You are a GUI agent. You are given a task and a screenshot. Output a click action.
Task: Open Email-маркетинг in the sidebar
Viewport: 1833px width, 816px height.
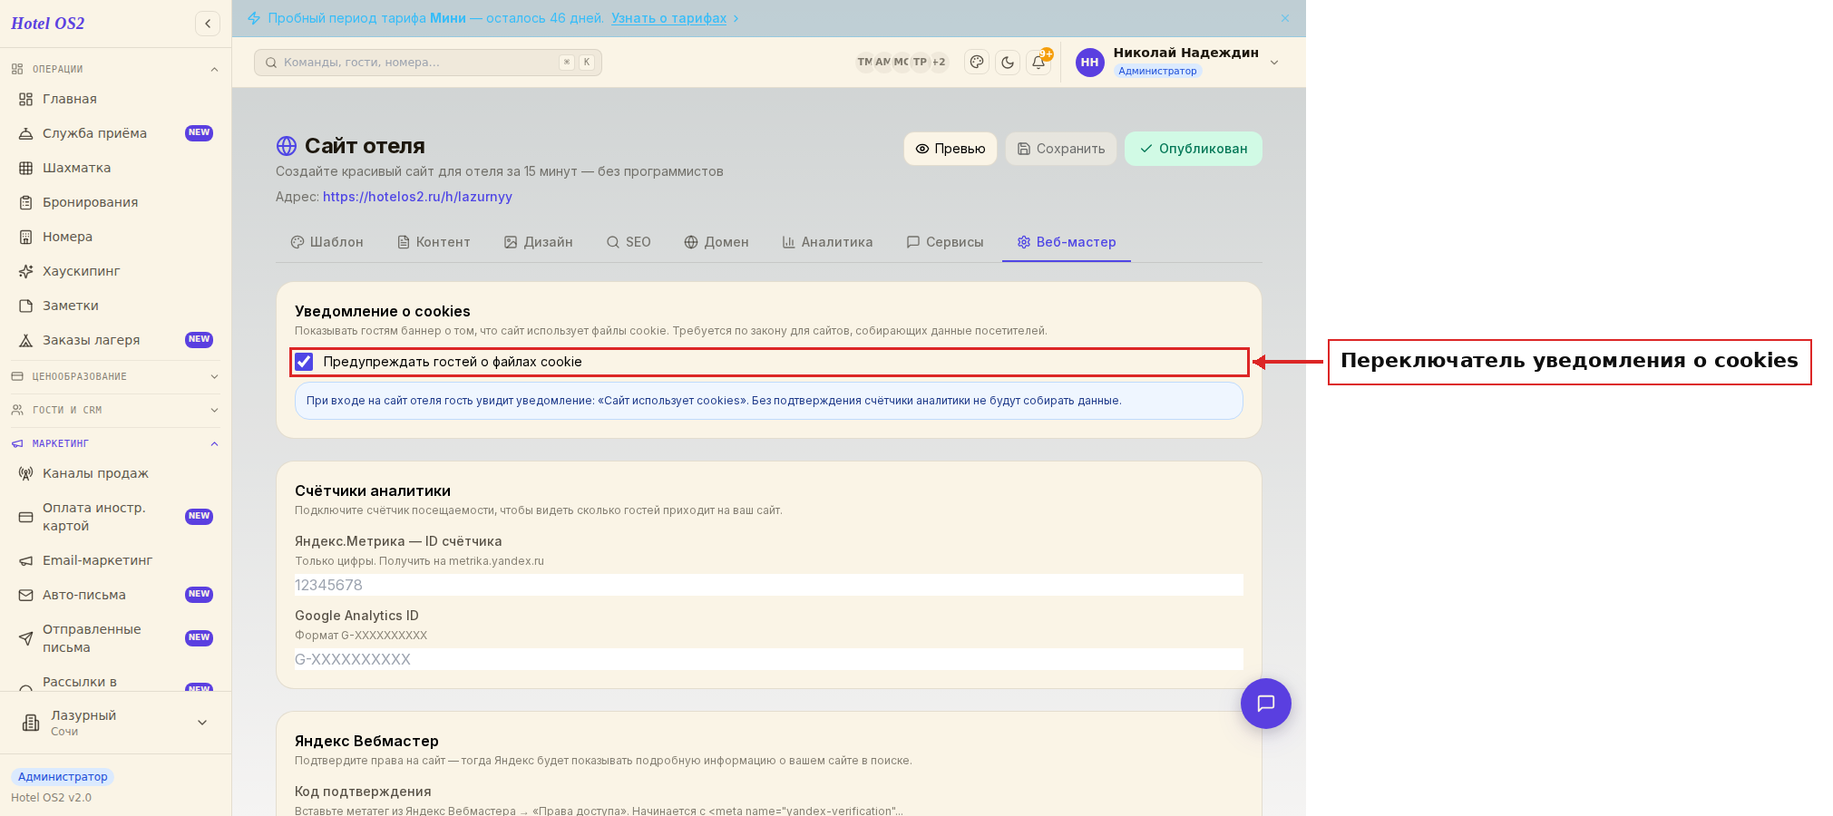115,560
